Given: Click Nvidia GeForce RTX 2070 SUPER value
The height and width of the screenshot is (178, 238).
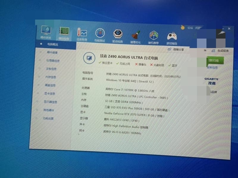Looking at the screenshot, I should point(134,115).
